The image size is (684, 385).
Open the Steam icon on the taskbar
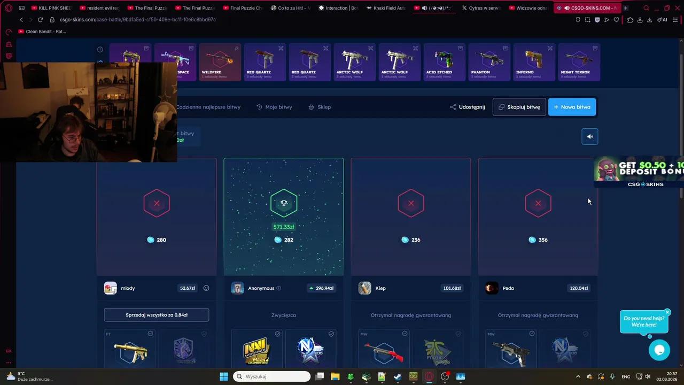click(398, 376)
